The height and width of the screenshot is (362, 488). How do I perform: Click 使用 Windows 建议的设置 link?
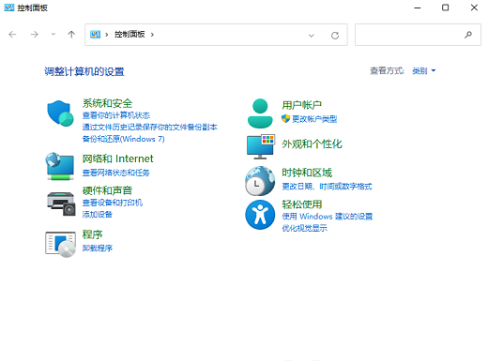327,217
